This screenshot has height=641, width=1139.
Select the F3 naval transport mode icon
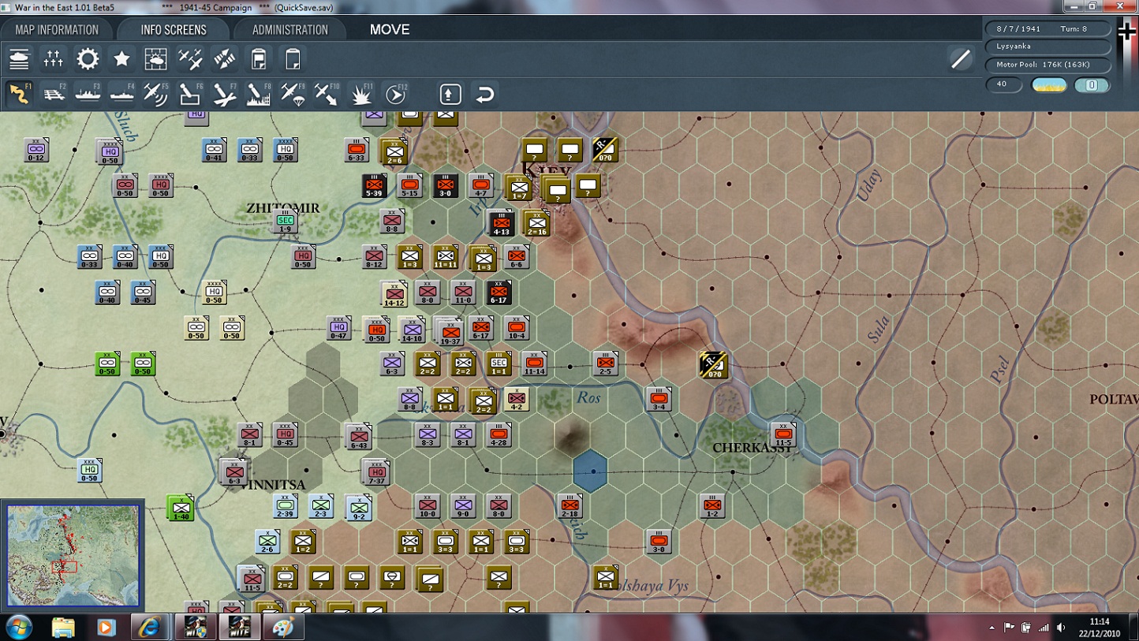click(x=88, y=94)
